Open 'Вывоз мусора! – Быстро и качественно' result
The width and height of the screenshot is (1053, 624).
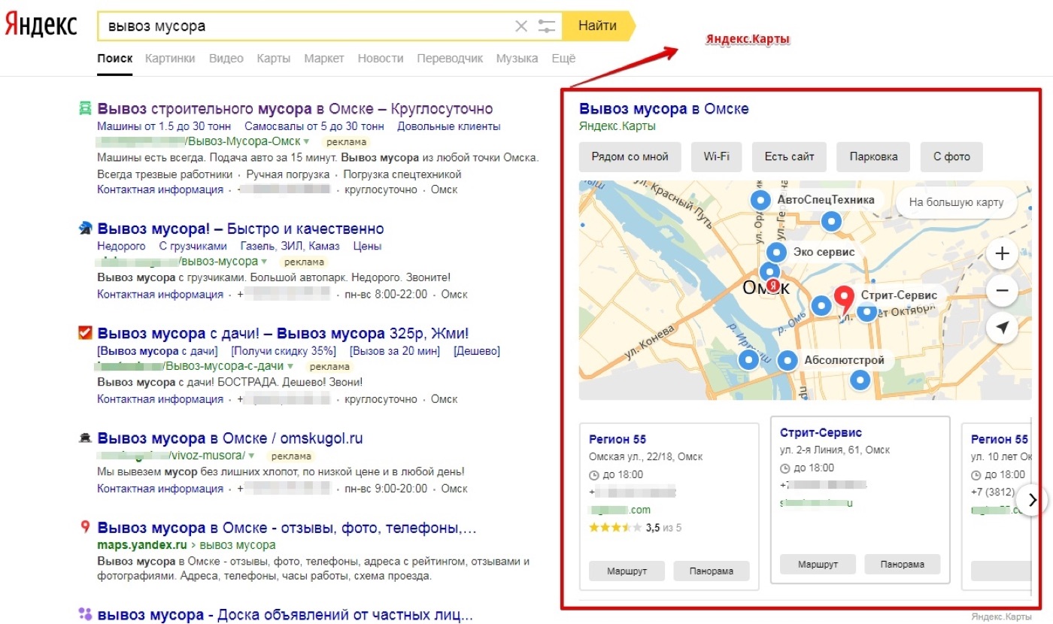[241, 229]
